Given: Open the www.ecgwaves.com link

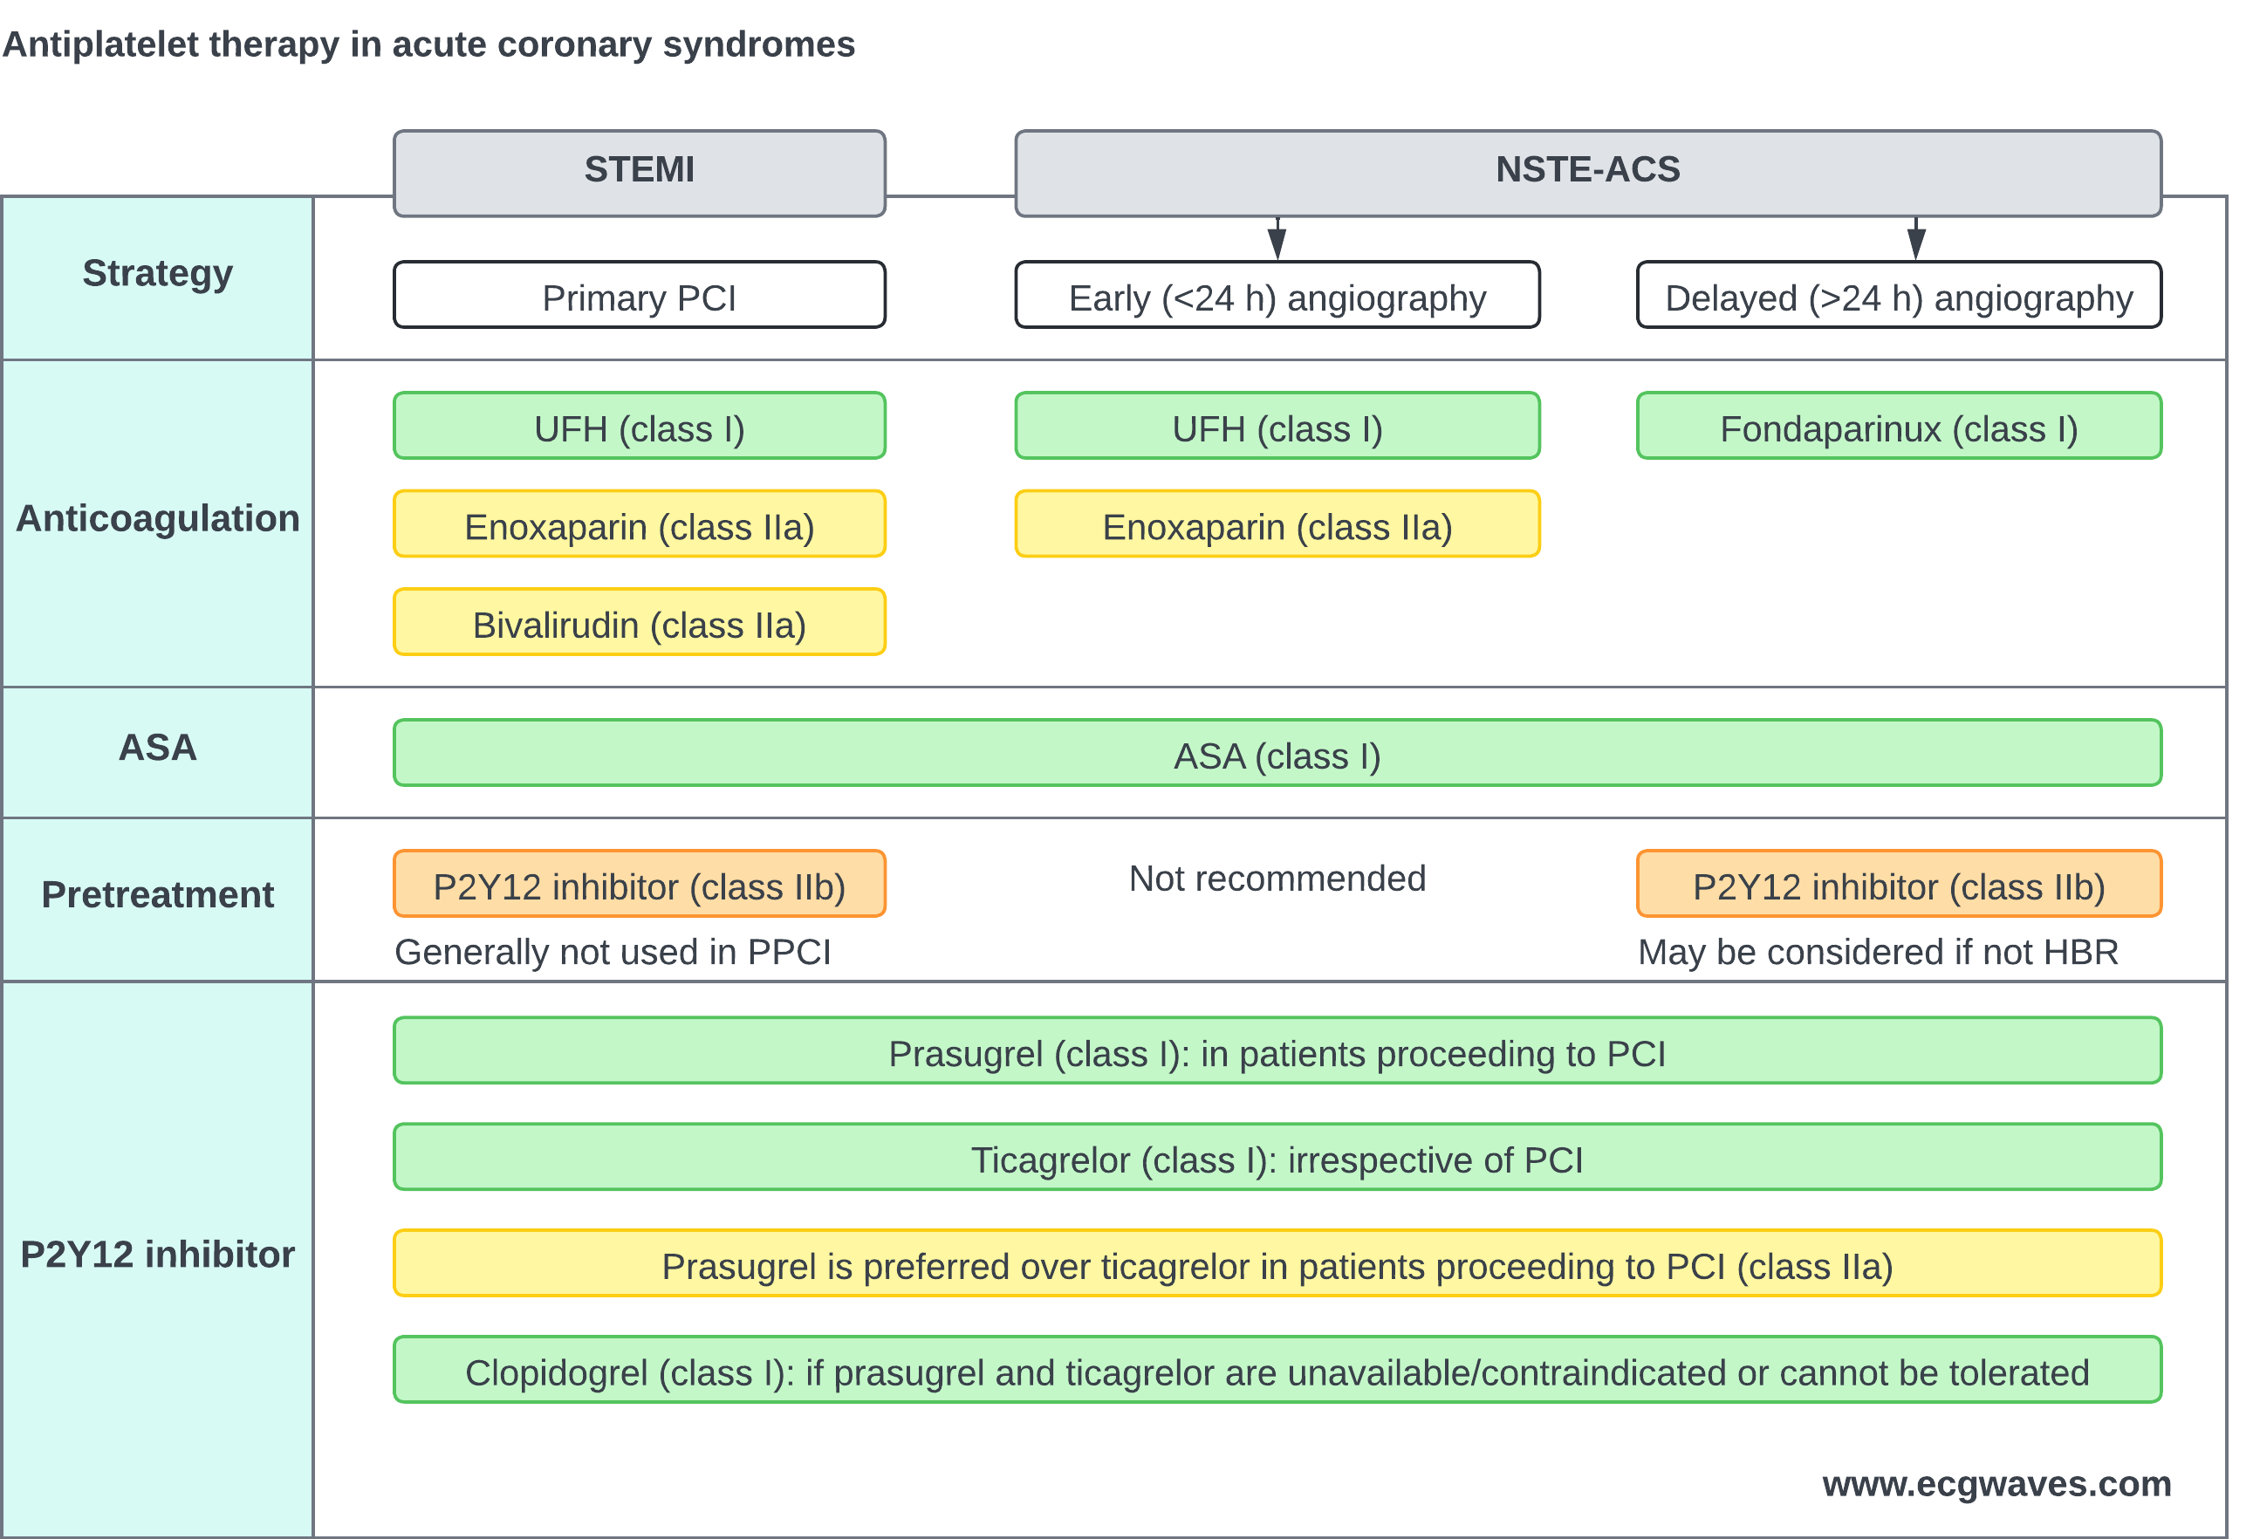Looking at the screenshot, I should 1996,1484.
